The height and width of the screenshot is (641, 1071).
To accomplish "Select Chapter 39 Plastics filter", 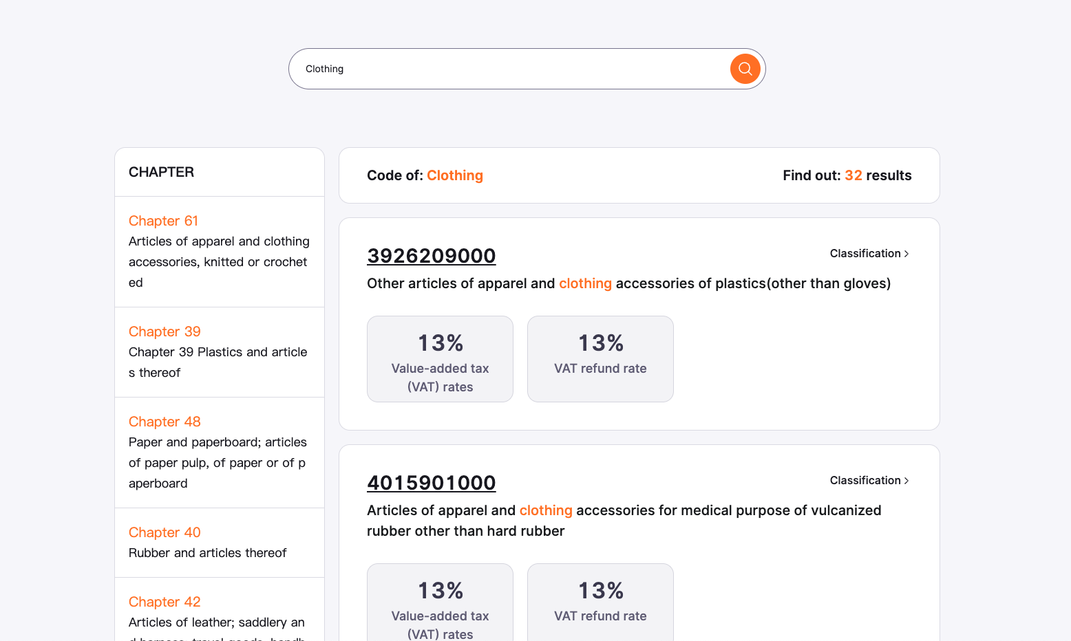I will 165,332.
